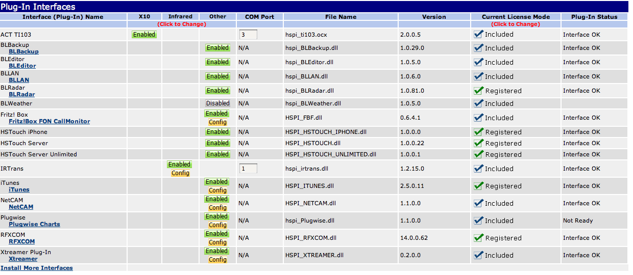Toggle the Enabled button for RFXCOM
Image resolution: width=633 pixels, height=275 pixels.
217,234
